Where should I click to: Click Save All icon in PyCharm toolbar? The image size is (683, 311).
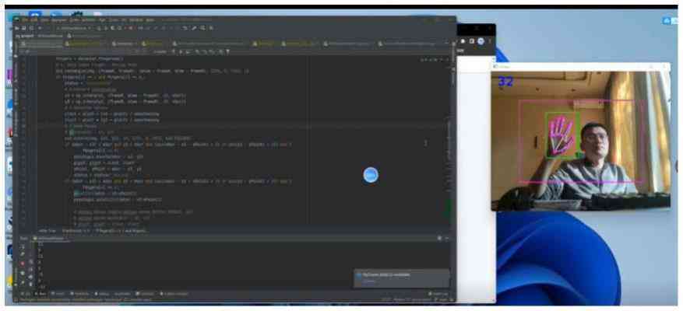23,28
